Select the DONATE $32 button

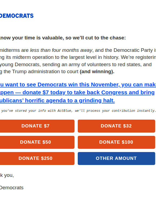pyautogui.click(x=116, y=126)
